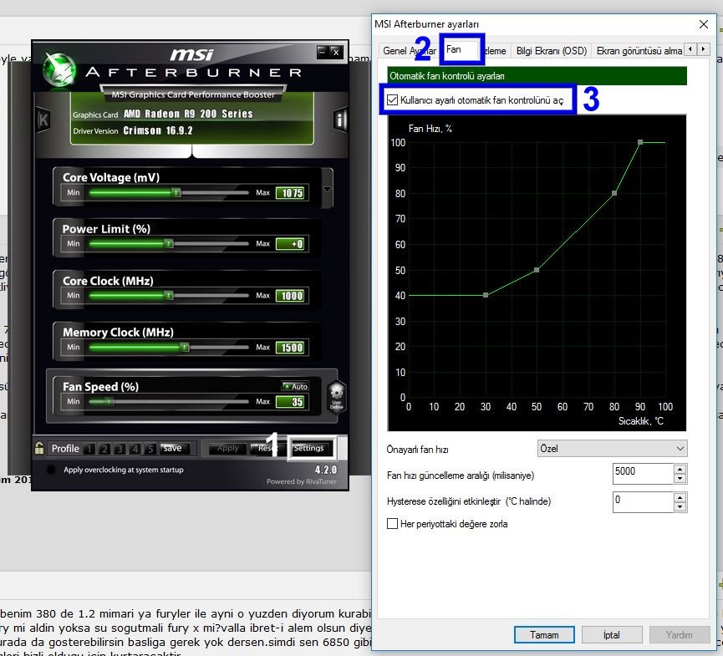Select profile slot 4
Screen dimensions: 723x656
coord(135,449)
